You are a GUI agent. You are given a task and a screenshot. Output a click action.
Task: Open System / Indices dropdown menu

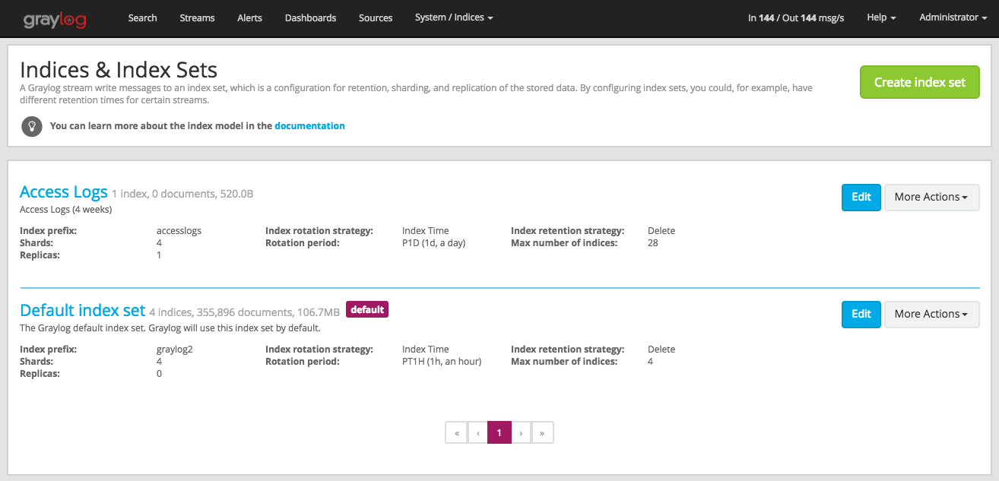(454, 17)
